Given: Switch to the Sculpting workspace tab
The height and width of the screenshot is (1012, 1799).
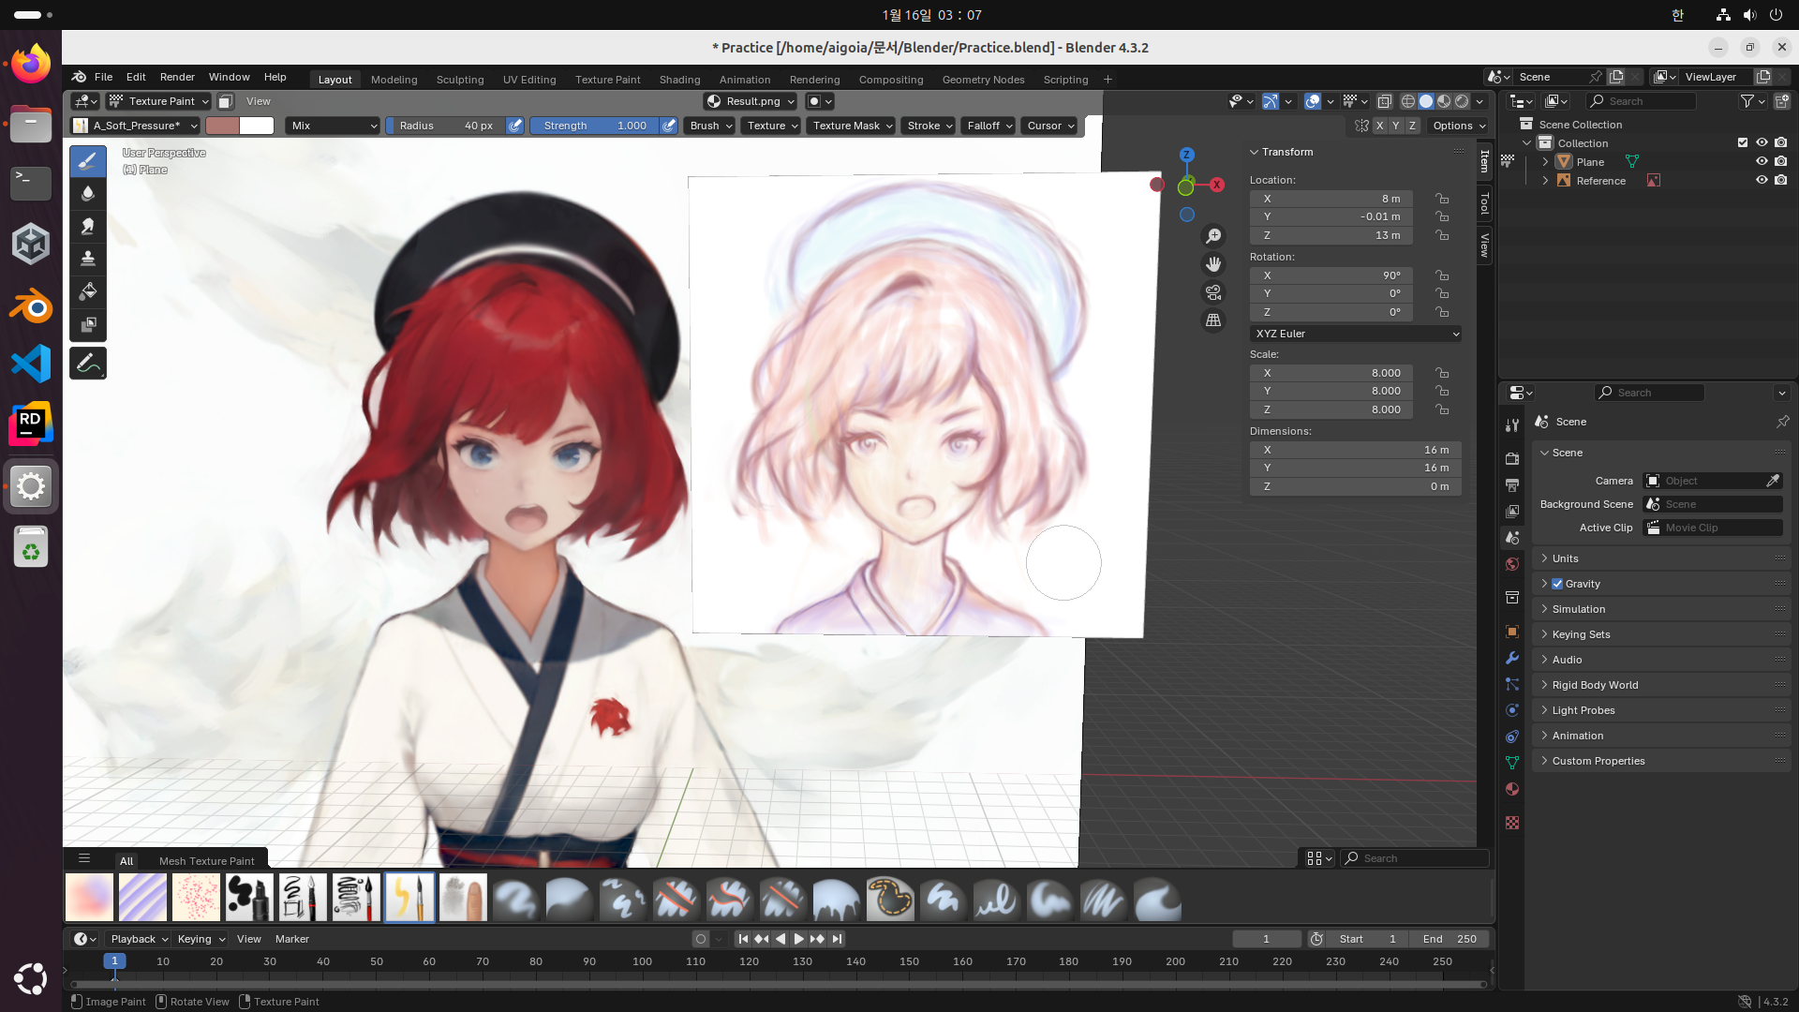Looking at the screenshot, I should click(460, 80).
